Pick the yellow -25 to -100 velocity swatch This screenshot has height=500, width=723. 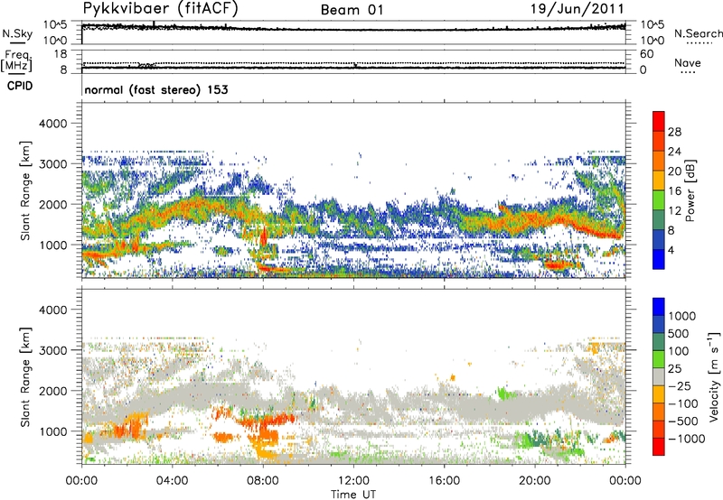(x=659, y=394)
